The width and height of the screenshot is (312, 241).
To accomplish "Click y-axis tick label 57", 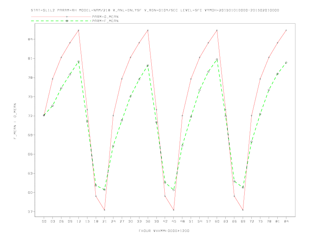I will tap(30, 212).
